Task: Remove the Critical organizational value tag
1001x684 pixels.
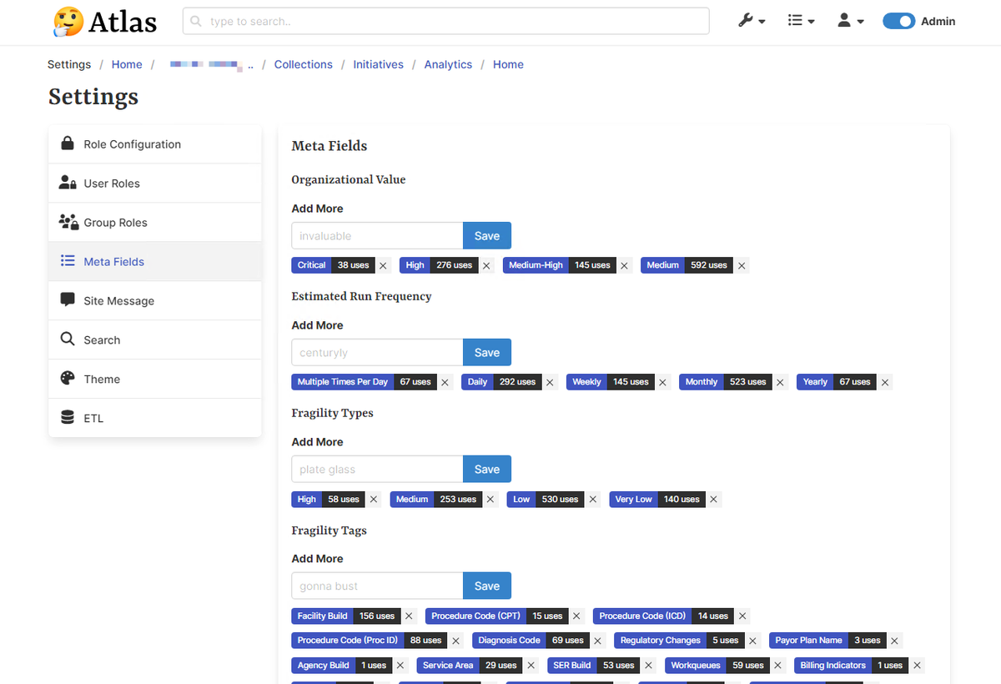Action: click(383, 265)
